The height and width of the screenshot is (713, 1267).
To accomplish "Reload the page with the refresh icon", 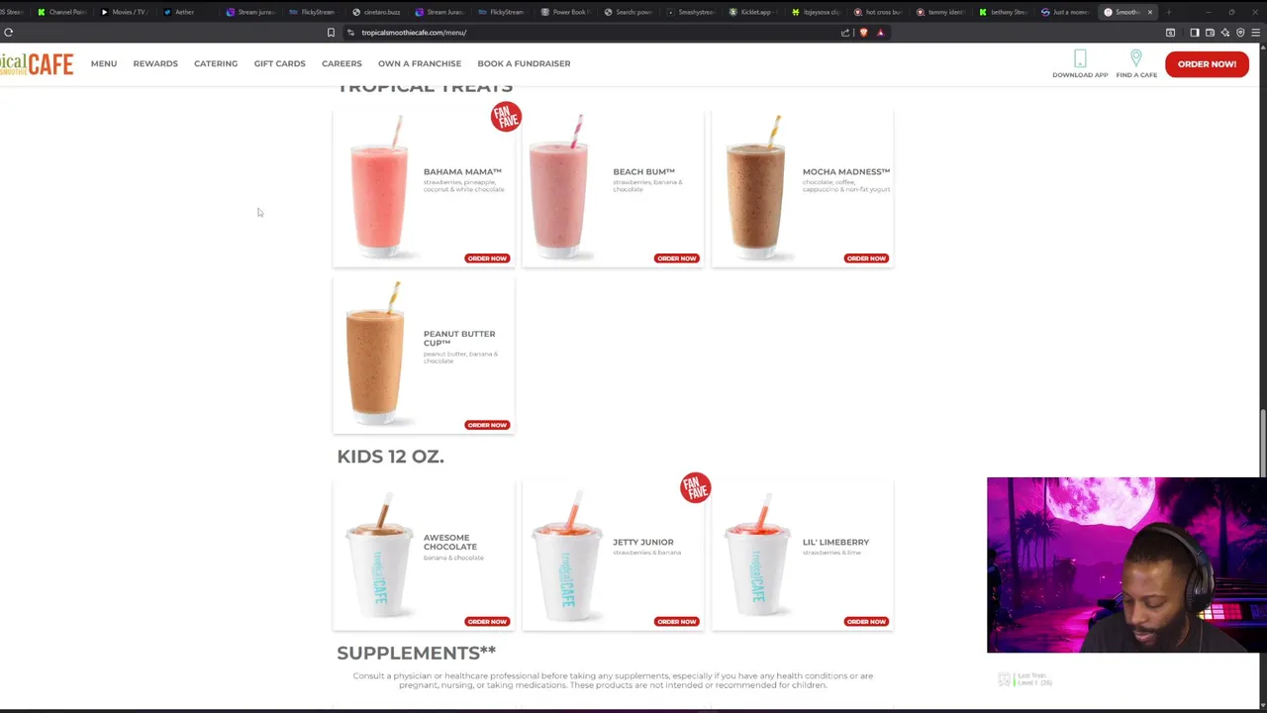I will point(8,33).
